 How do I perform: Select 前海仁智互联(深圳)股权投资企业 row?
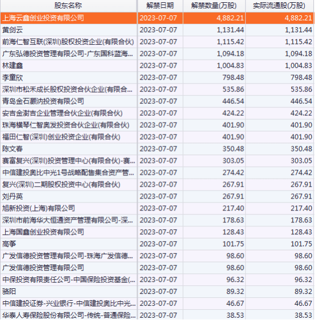[157, 42]
